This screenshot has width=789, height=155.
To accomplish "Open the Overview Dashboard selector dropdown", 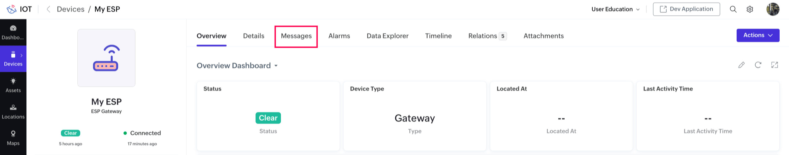I will tap(237, 66).
